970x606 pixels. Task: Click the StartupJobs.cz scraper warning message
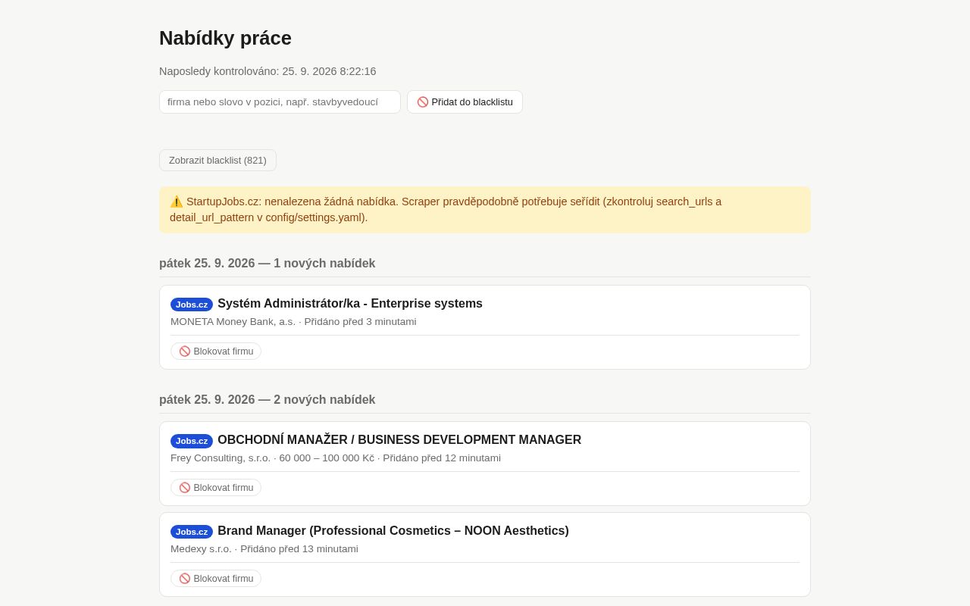[x=485, y=210]
